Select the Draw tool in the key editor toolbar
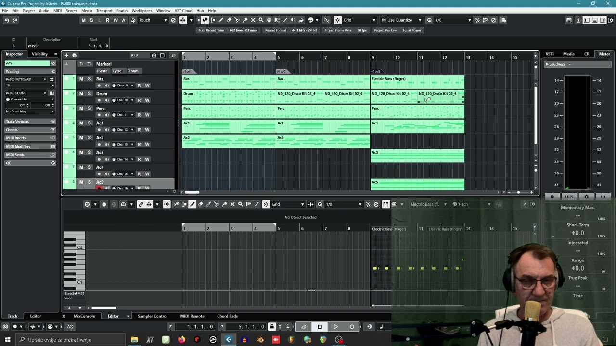The width and height of the screenshot is (616, 346). [192, 204]
